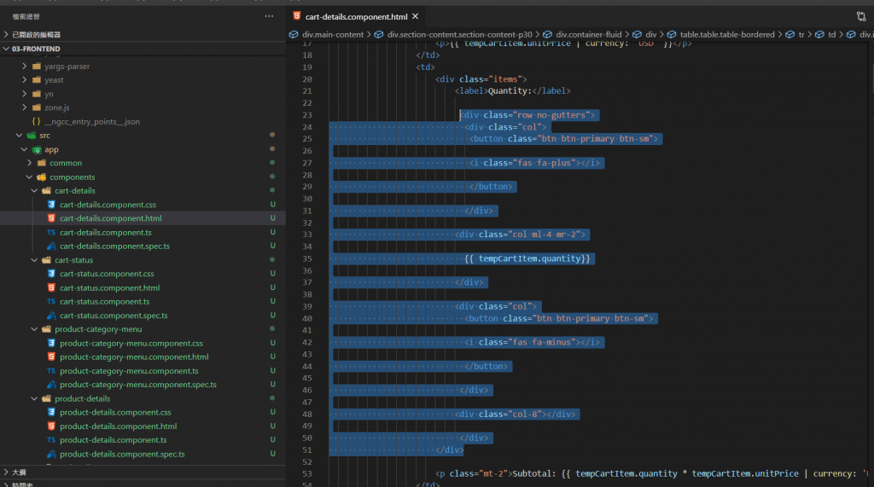874x487 pixels.
Task: Select the cart-details.component.html editor tab
Action: 356,16
